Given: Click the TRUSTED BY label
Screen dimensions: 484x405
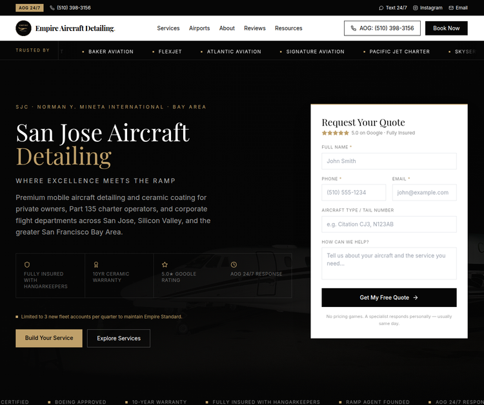Looking at the screenshot, I should pos(33,50).
